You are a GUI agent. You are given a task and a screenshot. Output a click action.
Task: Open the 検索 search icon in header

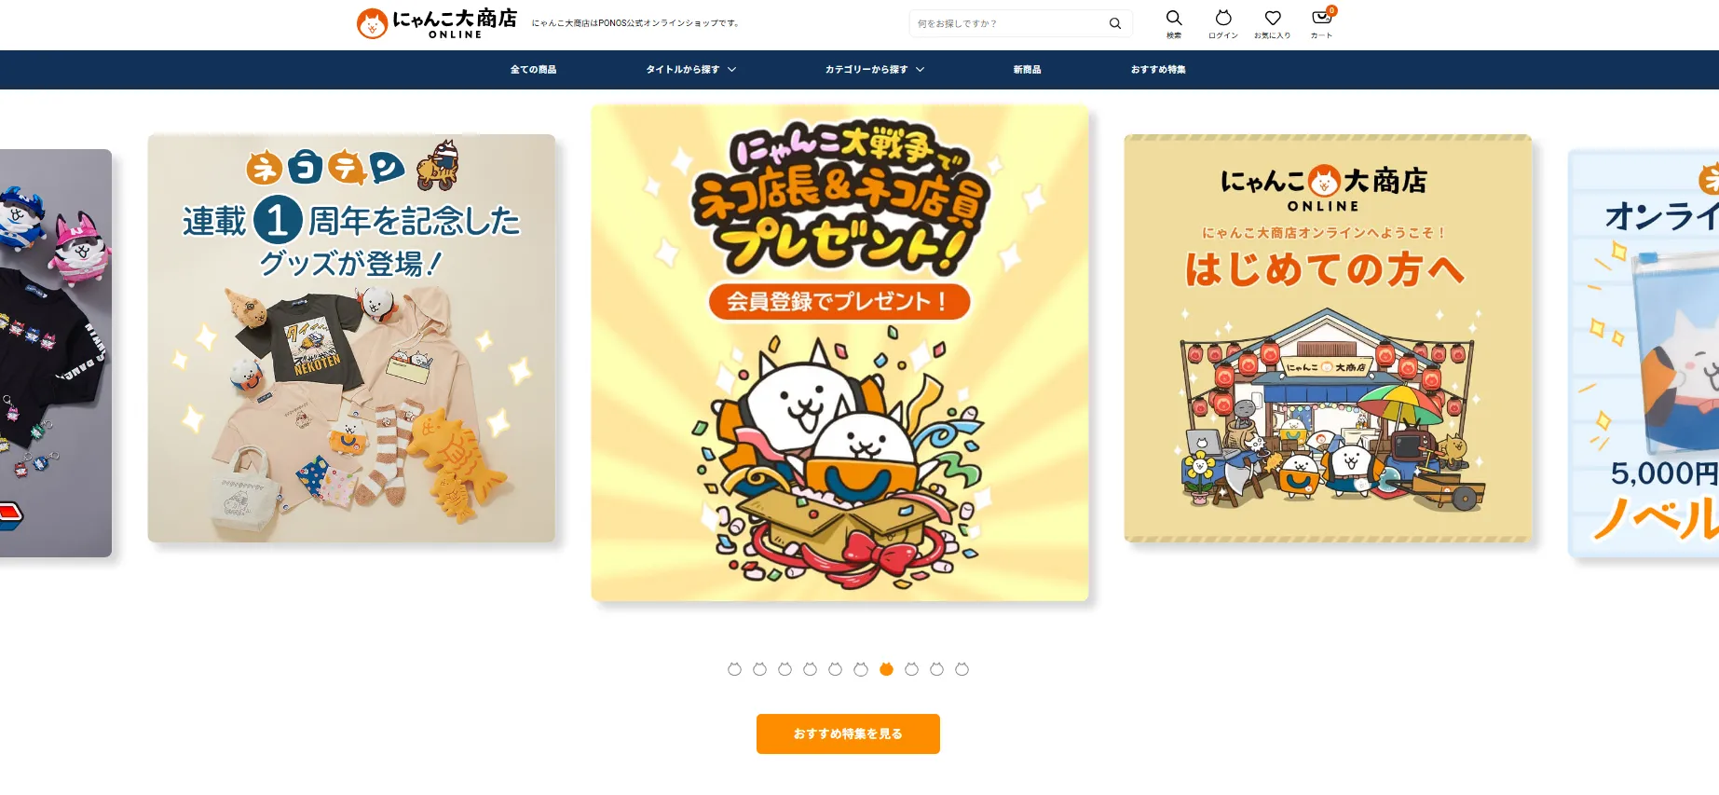1174,24
